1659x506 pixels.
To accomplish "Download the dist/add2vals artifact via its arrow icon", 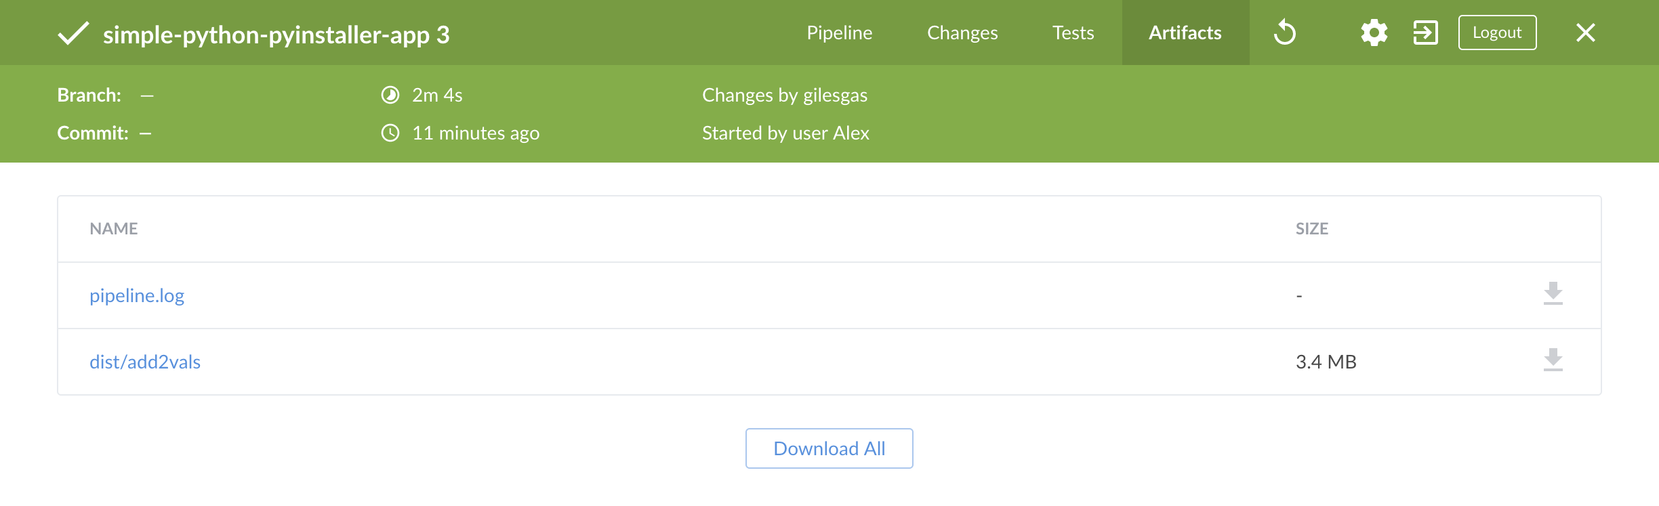I will (1553, 360).
